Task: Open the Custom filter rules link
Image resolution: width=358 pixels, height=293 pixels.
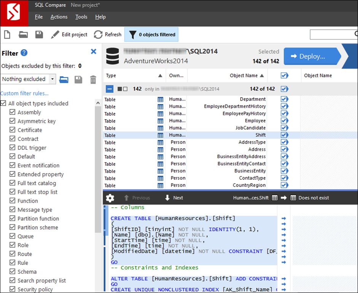Action: coord(24,93)
